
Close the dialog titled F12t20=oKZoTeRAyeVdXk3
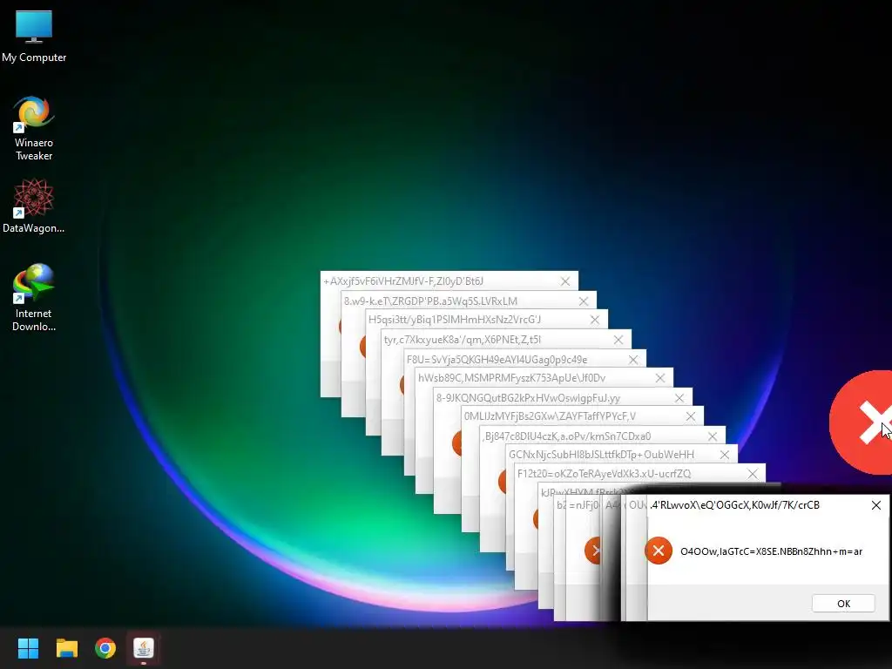point(753,474)
